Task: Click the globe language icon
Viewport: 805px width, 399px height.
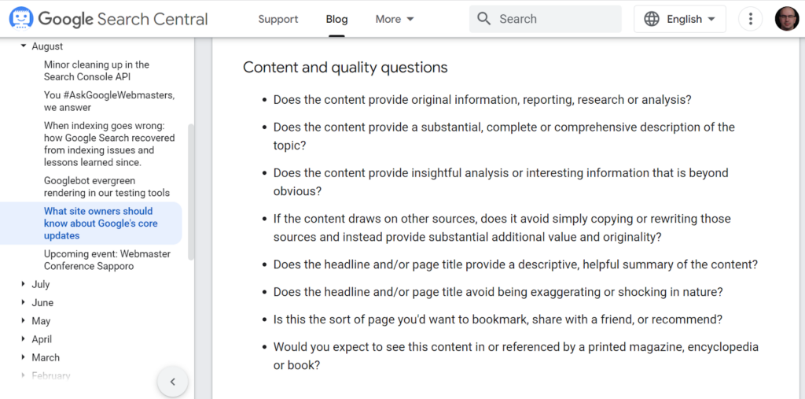Action: click(x=652, y=19)
